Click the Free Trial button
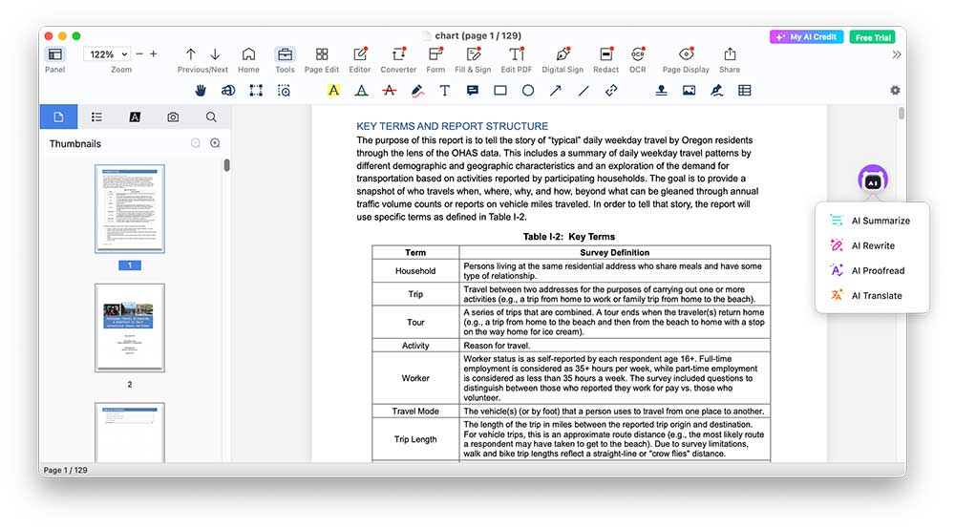Viewport: 955px width, 529px height. pos(873,37)
